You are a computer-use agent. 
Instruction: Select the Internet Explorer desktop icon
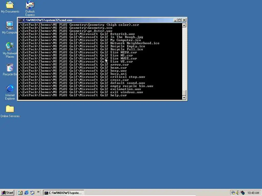tap(10, 92)
